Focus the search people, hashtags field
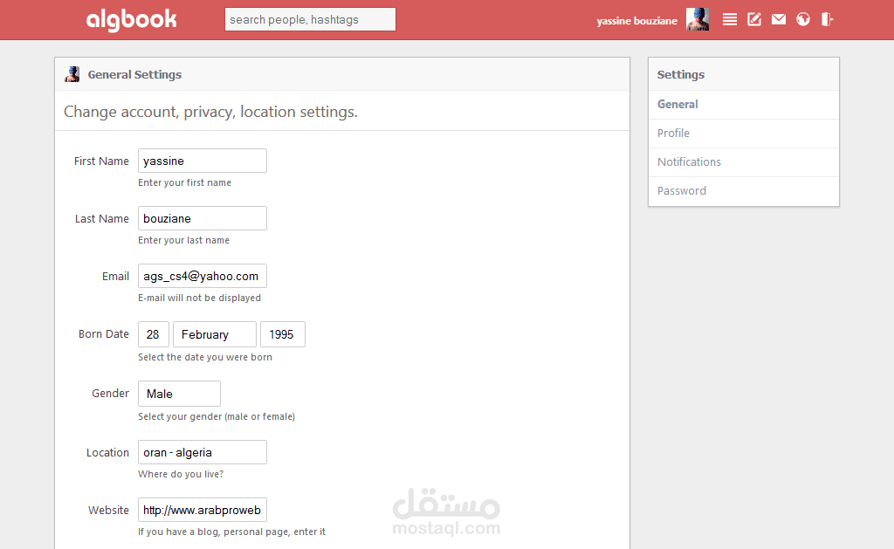 tap(310, 19)
